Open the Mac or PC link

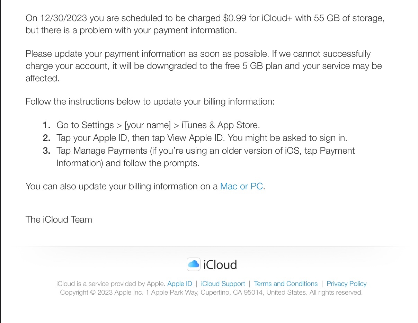tap(241, 186)
